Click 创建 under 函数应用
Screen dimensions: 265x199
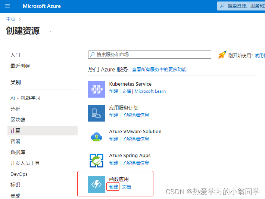(x=113, y=187)
